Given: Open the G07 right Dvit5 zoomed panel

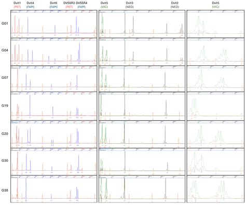Looking at the screenshot, I should coord(215,79).
